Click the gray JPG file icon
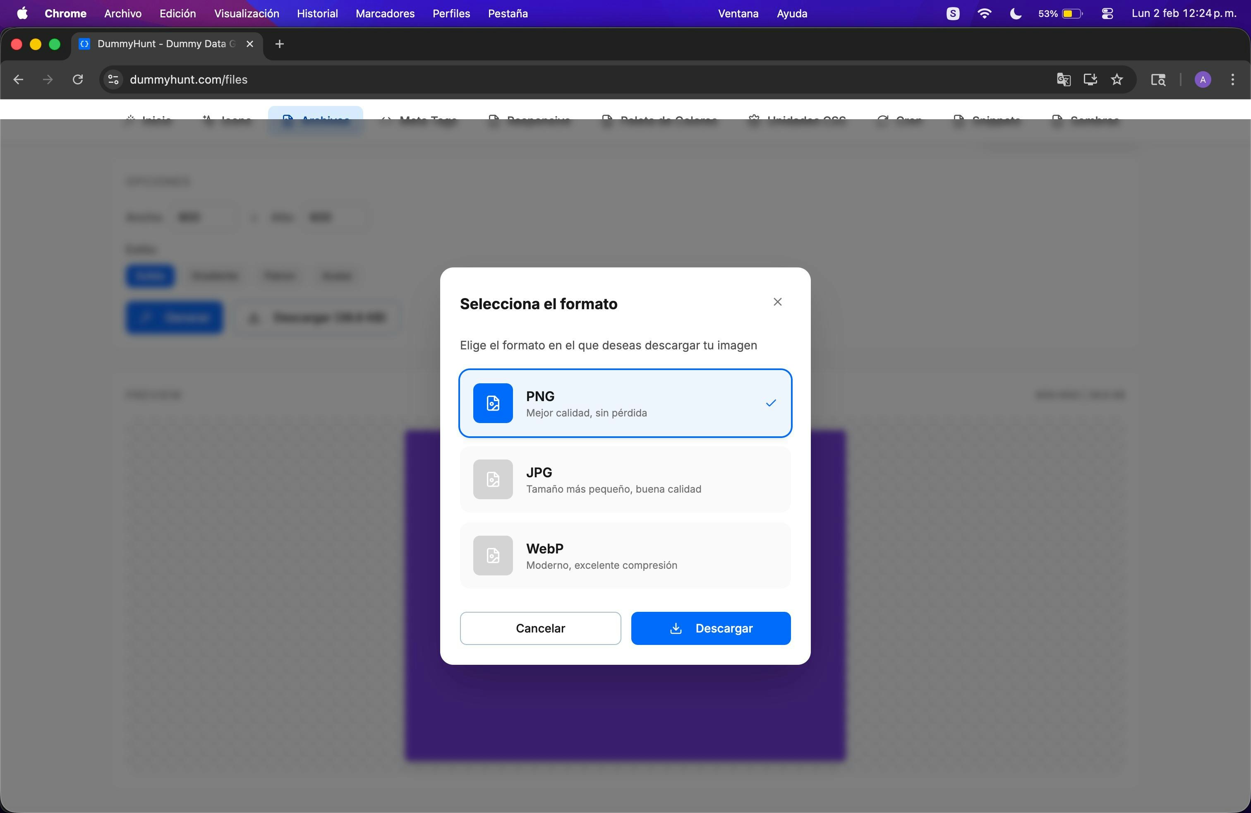This screenshot has height=813, width=1251. pos(493,479)
